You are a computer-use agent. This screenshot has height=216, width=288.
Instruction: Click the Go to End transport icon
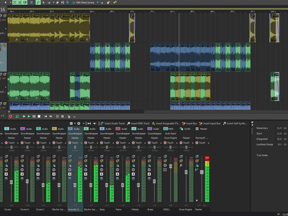51,117
